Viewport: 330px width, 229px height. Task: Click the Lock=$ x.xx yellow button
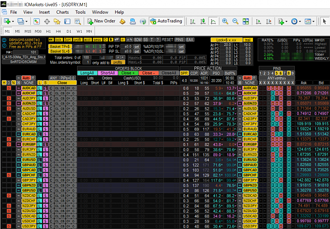[226, 40]
